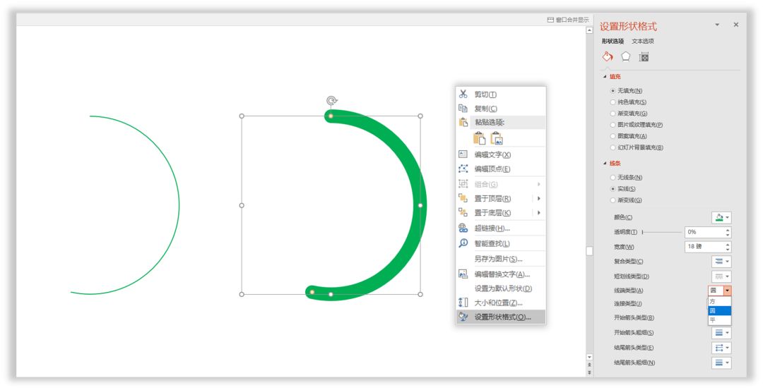Go to next slide double-arrow button
763x390 pixels.
point(589,372)
